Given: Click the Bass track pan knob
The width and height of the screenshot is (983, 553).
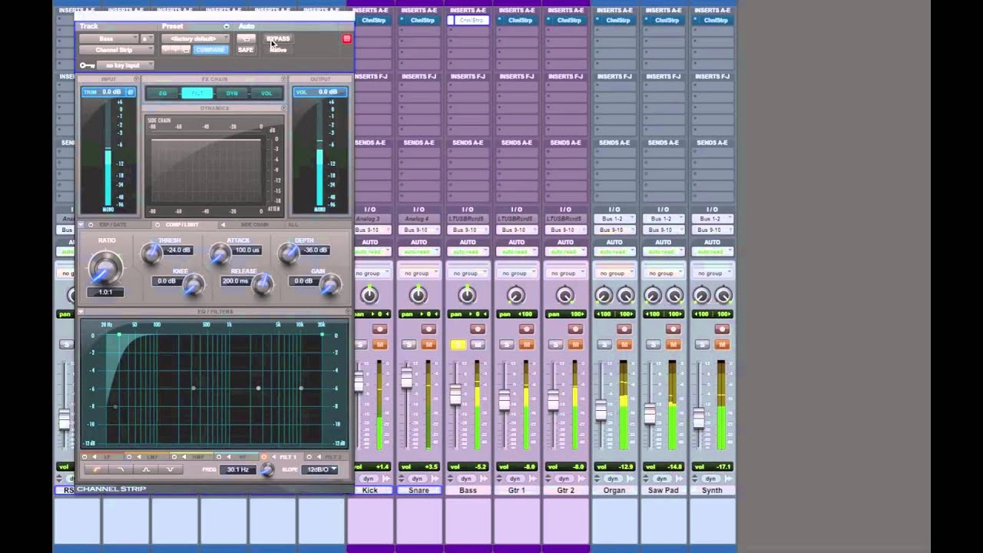Looking at the screenshot, I should 467,295.
